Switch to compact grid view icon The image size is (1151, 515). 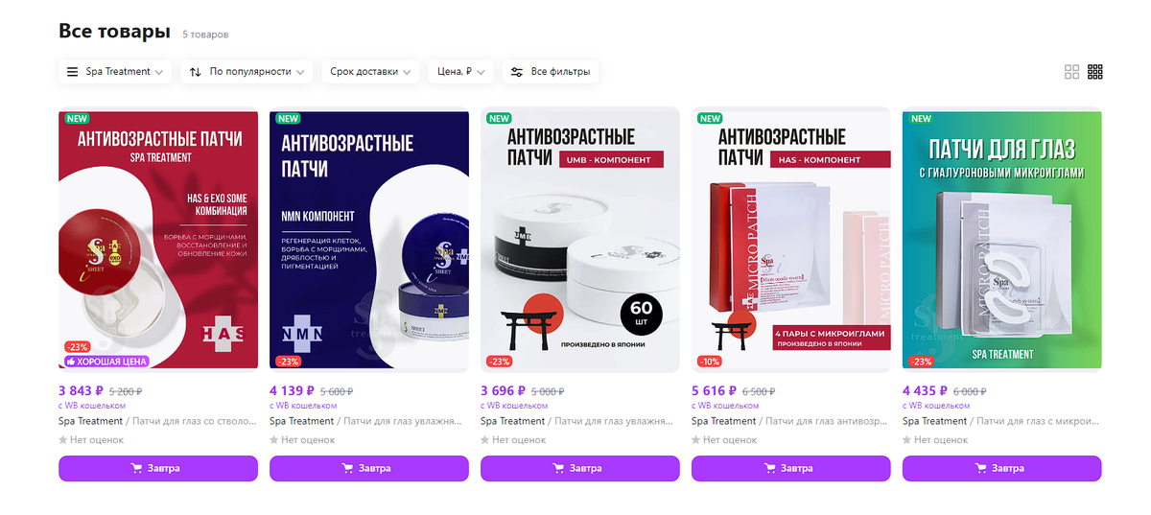(x=1095, y=72)
